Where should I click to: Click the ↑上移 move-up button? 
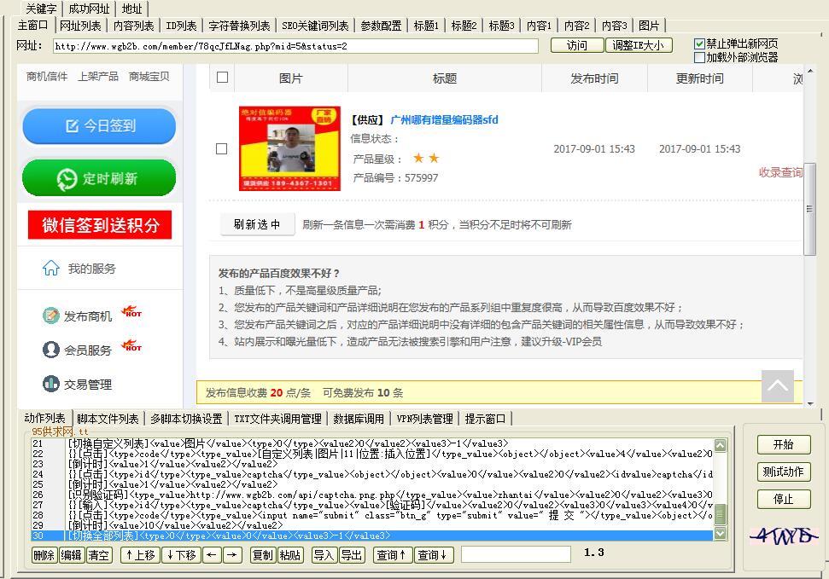[x=140, y=555]
